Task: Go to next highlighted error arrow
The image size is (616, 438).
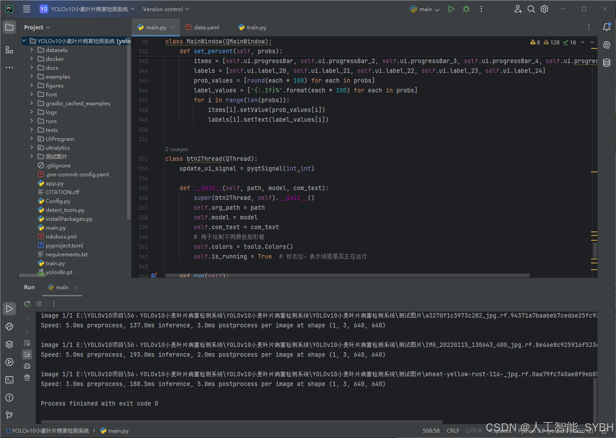Action: (x=592, y=42)
